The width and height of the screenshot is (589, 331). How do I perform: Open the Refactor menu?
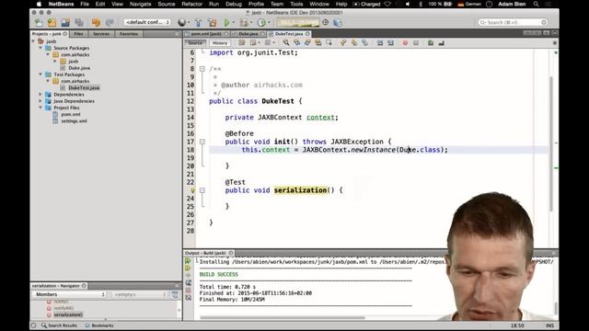point(192,4)
